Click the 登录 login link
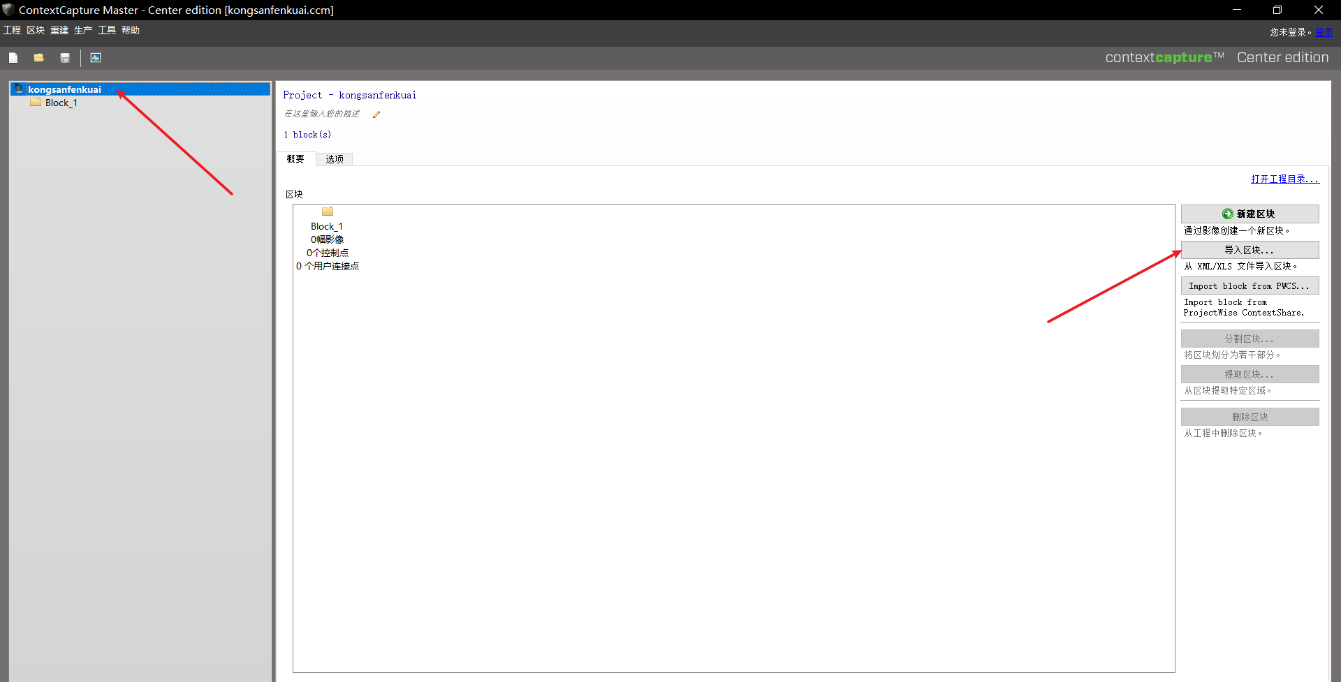This screenshot has height=682, width=1341. pos(1324,32)
